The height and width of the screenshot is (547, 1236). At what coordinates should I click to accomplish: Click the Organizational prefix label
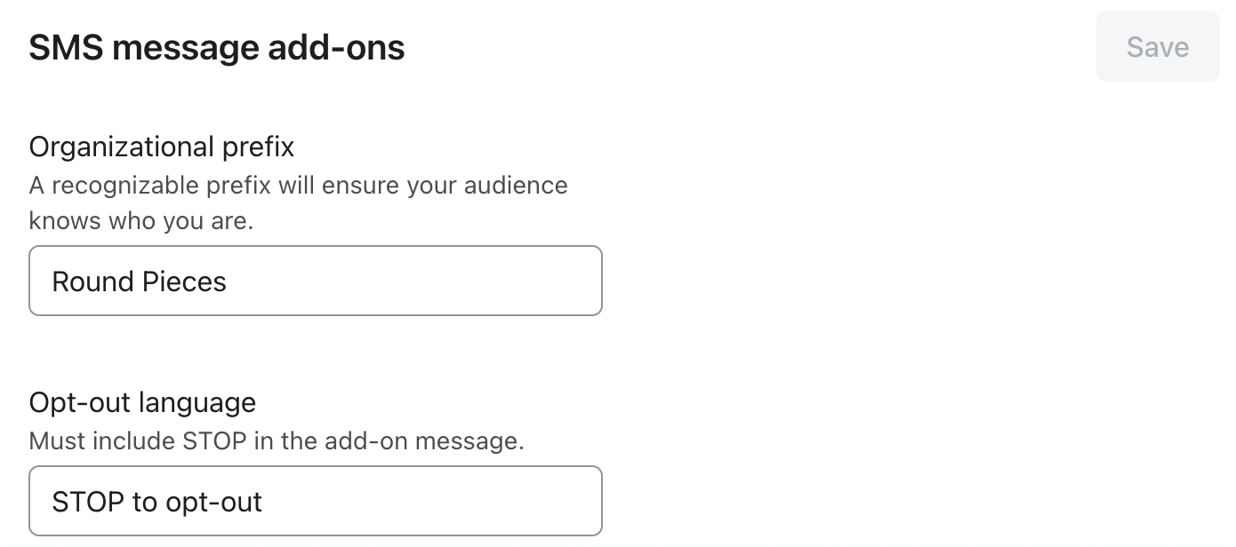(161, 147)
